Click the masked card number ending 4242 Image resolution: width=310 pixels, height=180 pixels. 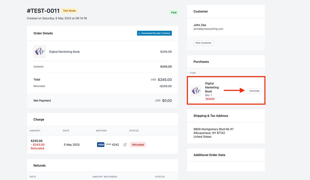click(112, 145)
